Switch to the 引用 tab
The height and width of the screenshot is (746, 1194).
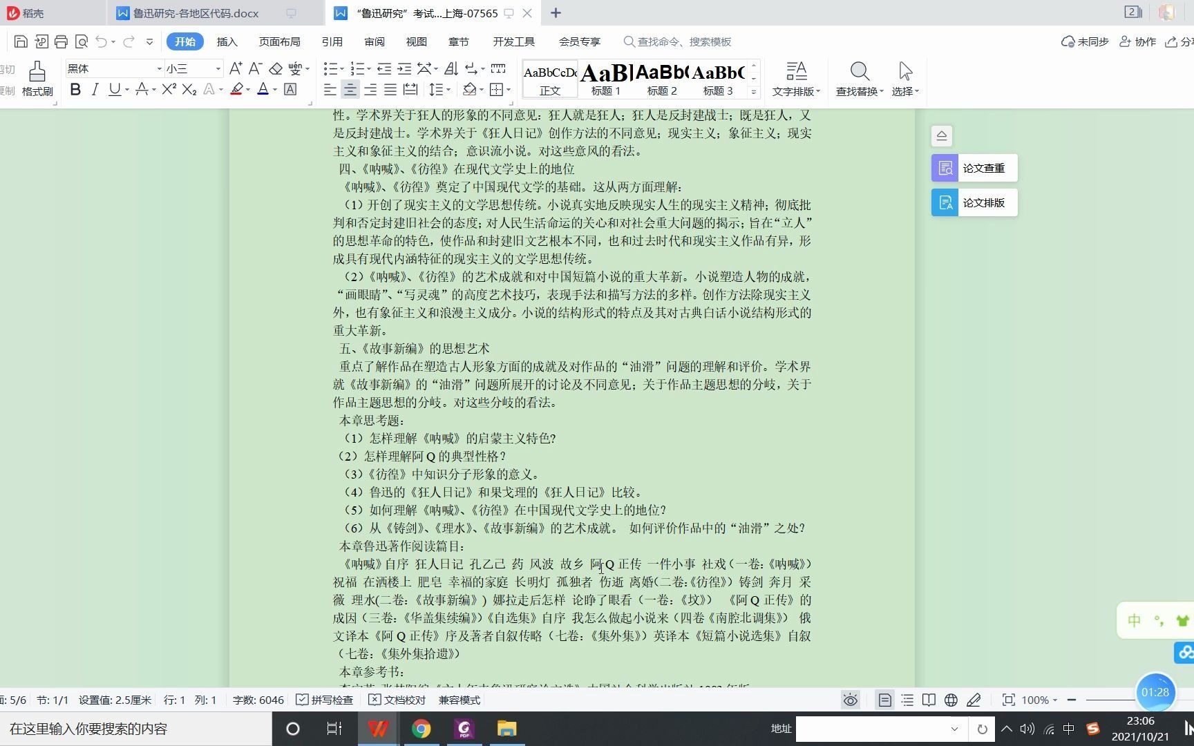[332, 41]
